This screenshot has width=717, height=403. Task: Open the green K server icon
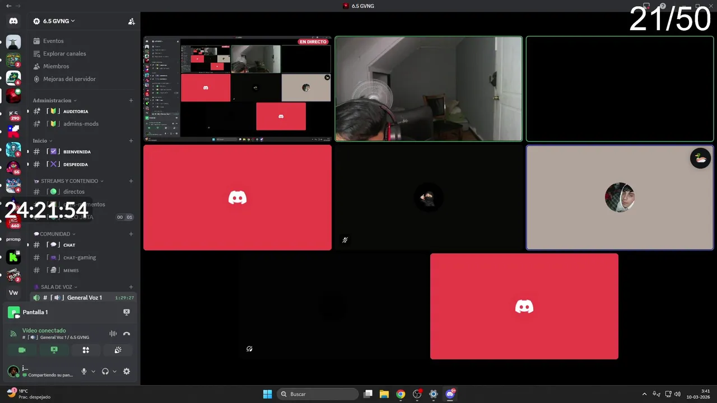click(13, 257)
